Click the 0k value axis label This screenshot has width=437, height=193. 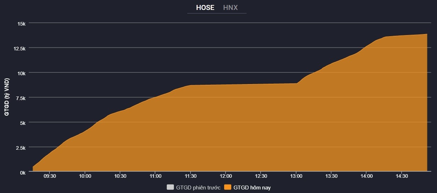click(x=22, y=172)
